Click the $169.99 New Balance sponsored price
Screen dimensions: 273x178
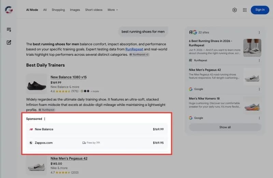pyautogui.click(x=158, y=129)
